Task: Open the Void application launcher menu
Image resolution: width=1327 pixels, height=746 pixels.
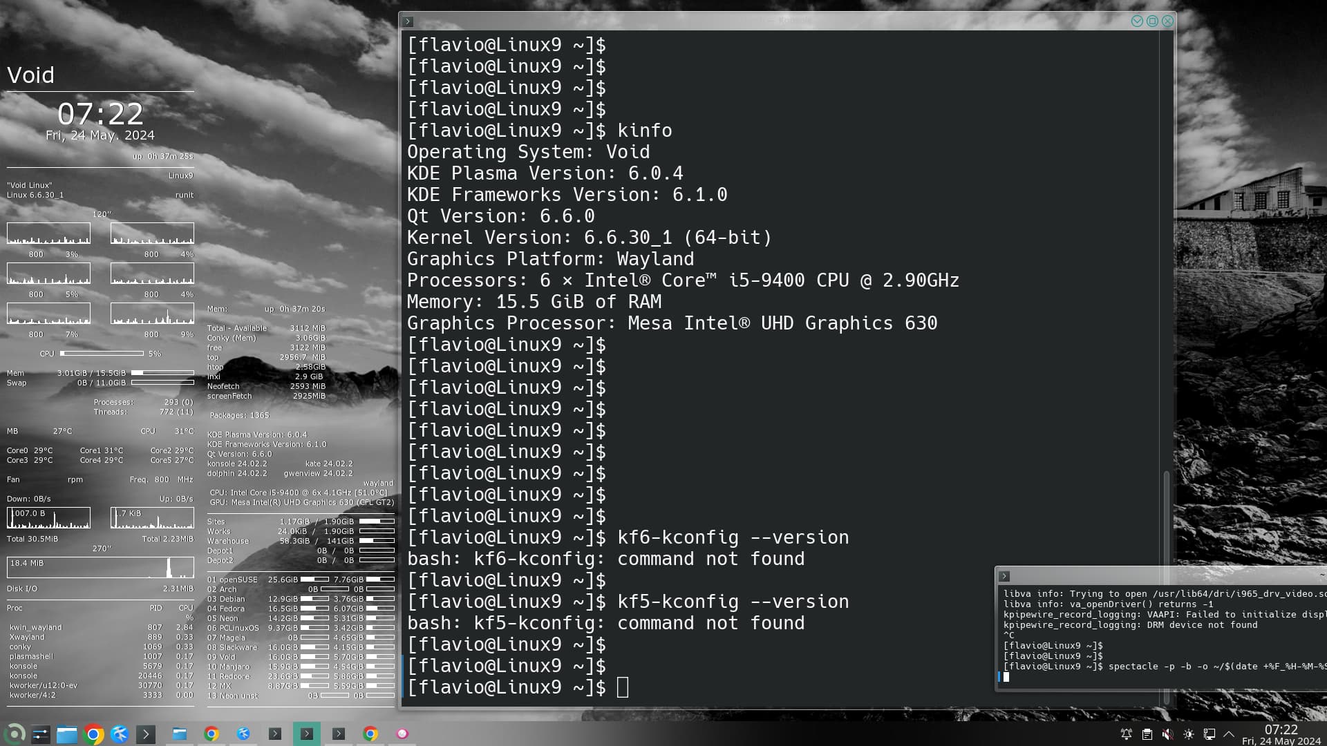Action: (x=15, y=734)
